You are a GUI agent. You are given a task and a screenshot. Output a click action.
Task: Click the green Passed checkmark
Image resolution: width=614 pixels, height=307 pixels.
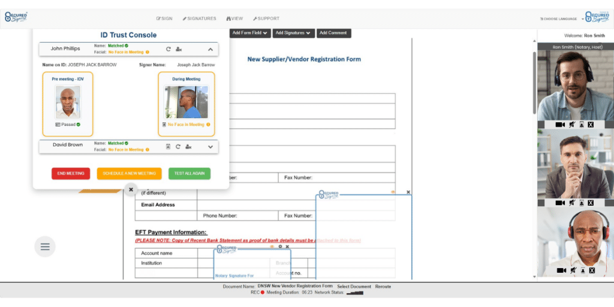[79, 125]
